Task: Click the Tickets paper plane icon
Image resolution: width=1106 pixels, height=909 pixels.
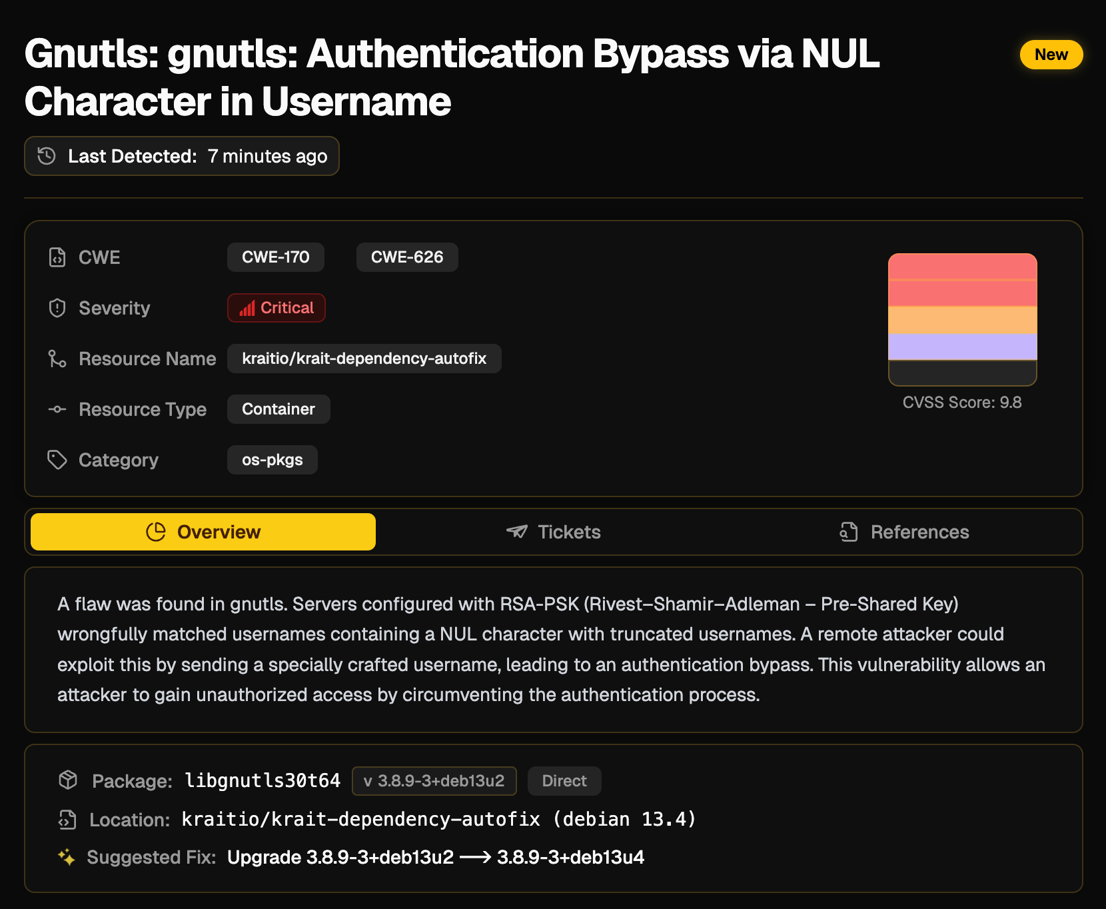Action: point(517,532)
